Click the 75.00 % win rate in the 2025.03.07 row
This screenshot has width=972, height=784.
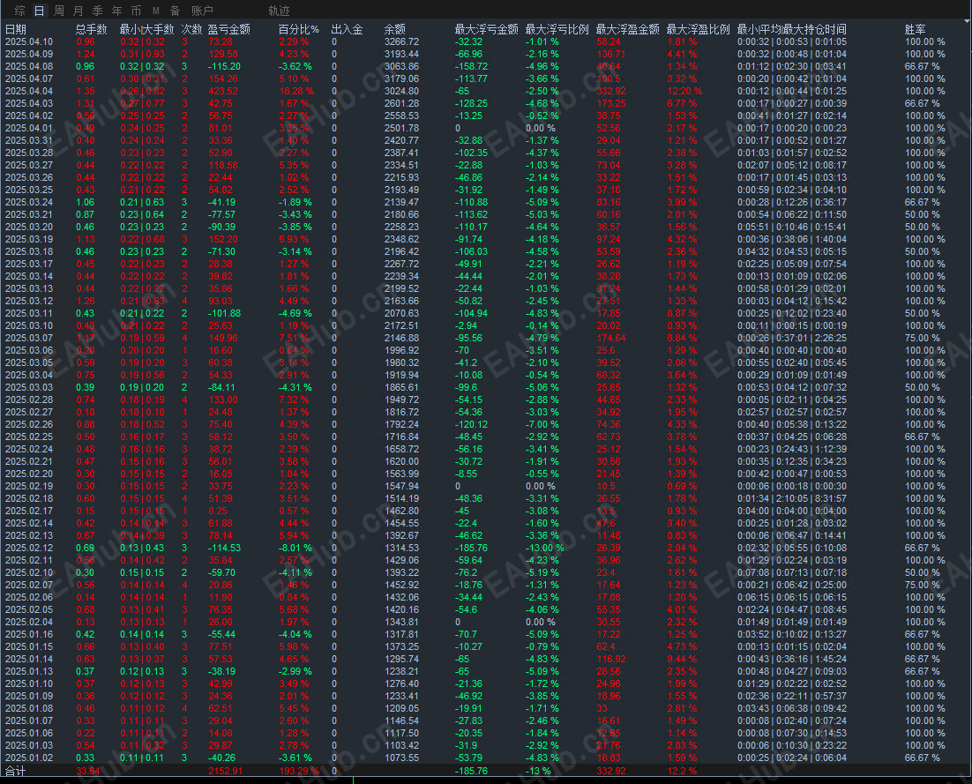click(923, 338)
